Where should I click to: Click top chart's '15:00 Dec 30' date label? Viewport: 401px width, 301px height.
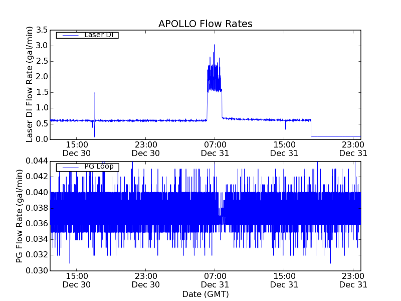point(77,149)
